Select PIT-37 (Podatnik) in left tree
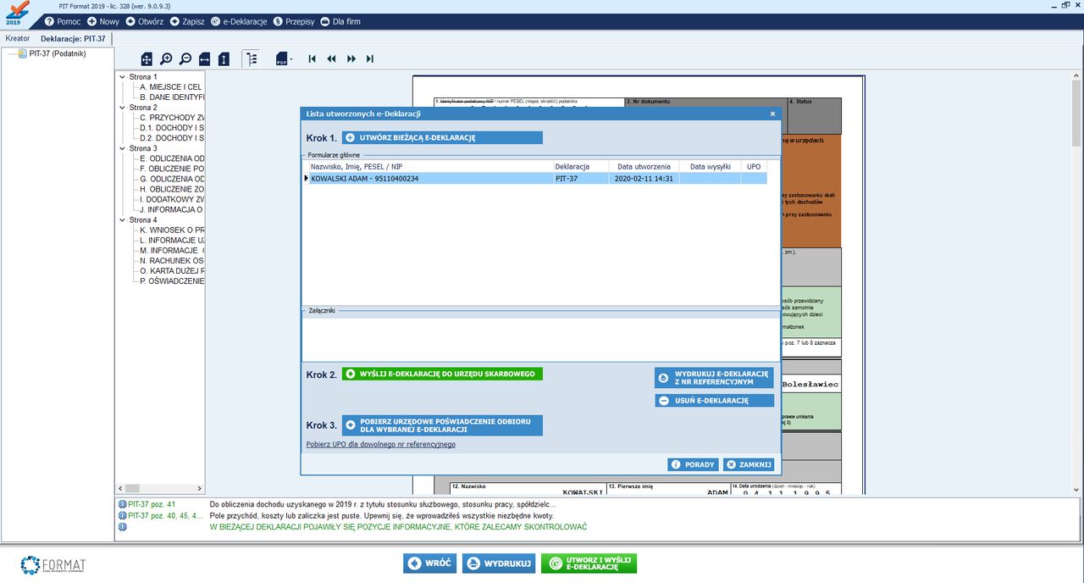Screen dimensions: 1084x583 (x=57, y=53)
